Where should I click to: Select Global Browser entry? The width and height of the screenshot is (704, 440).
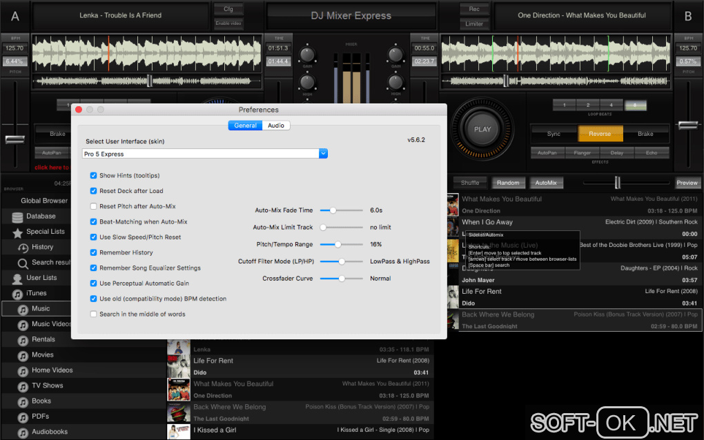coord(44,201)
